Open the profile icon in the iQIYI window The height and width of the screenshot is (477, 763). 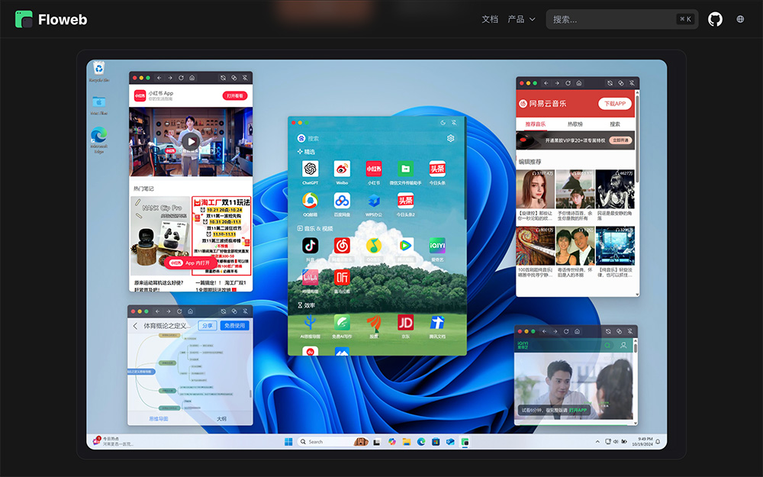tap(623, 345)
